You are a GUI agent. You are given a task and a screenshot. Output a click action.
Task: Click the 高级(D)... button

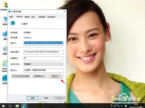56,76
